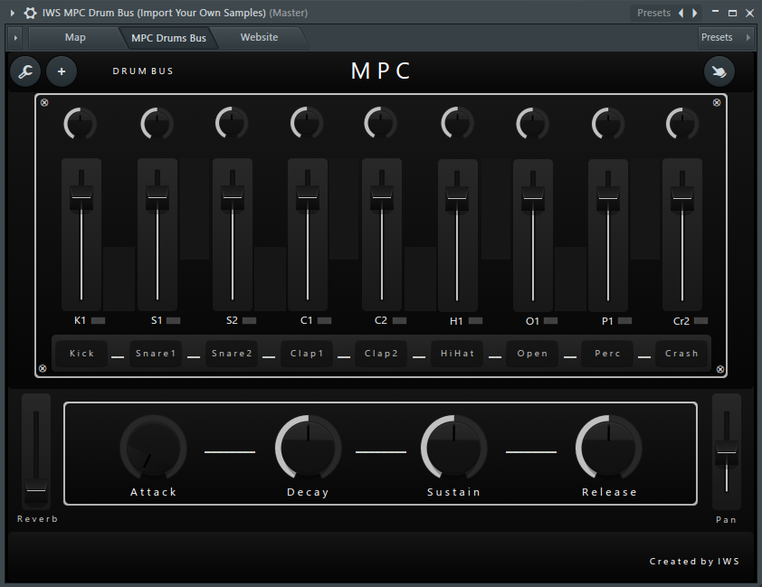
Task: Click the O1 volume fader handle
Action: (x=533, y=198)
